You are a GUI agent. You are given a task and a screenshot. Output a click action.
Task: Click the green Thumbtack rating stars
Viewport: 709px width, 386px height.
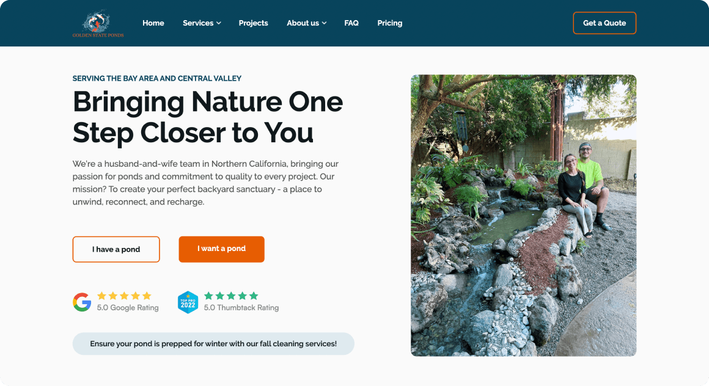click(231, 296)
